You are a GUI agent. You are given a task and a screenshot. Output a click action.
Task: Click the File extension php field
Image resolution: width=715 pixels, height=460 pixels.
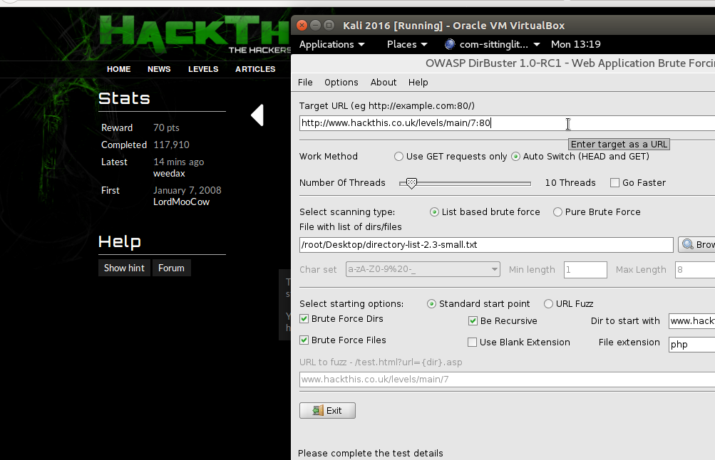691,345
